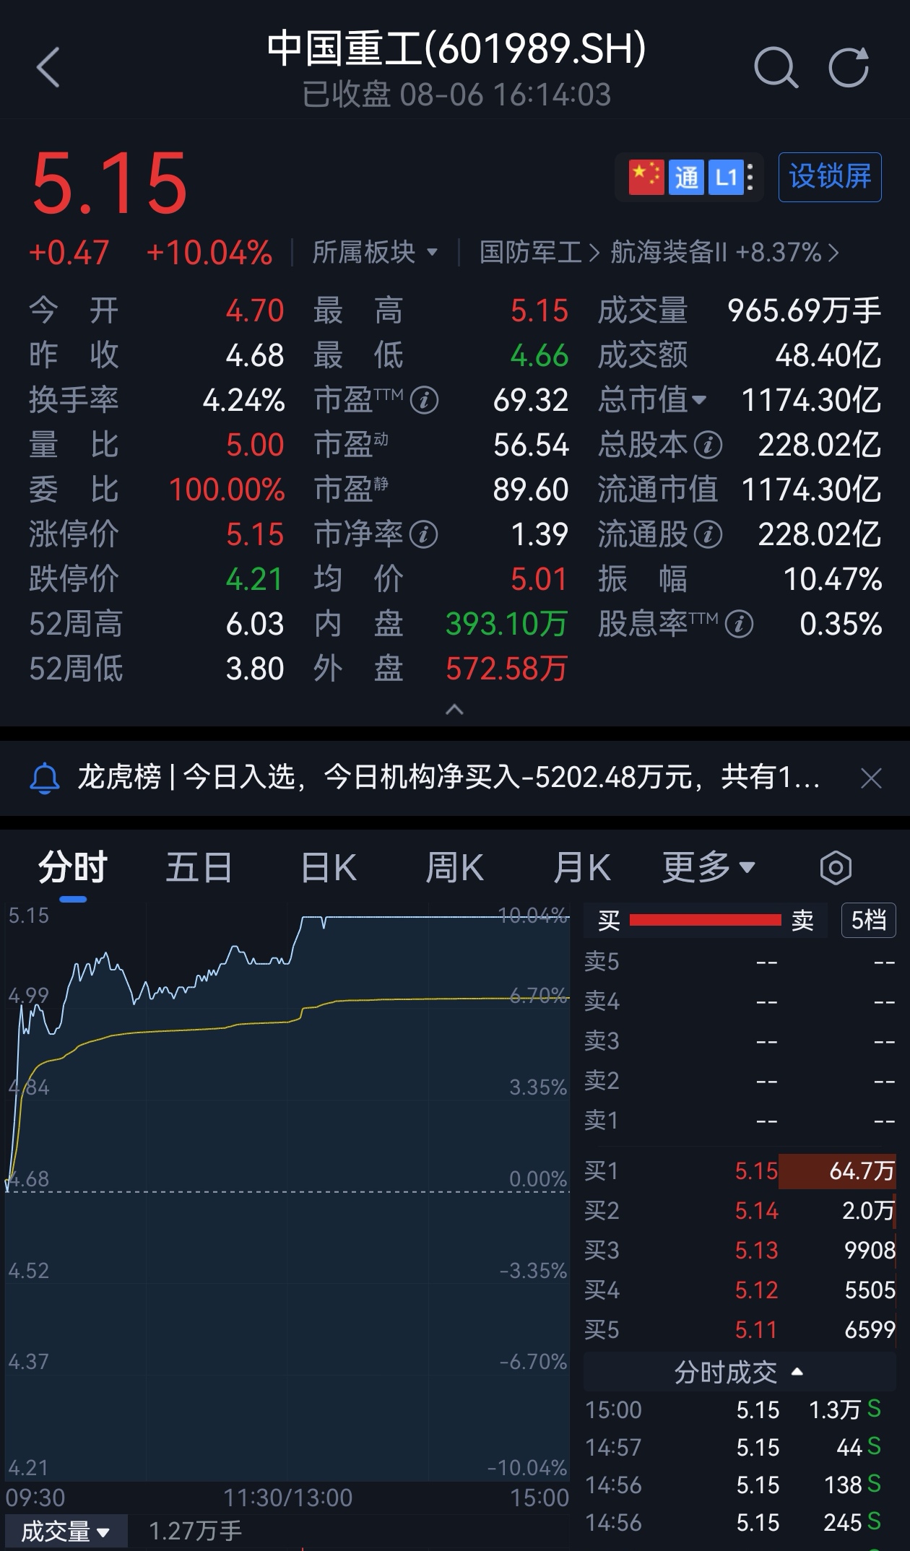This screenshot has height=1551, width=910.
Task: Tap info icon next to 市盈TTM
Action: click(x=424, y=400)
